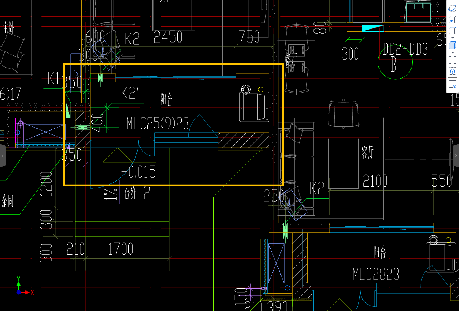Expand the left side panel chevron
Image resolution: width=459 pixels, height=311 pixels.
coord(3,156)
